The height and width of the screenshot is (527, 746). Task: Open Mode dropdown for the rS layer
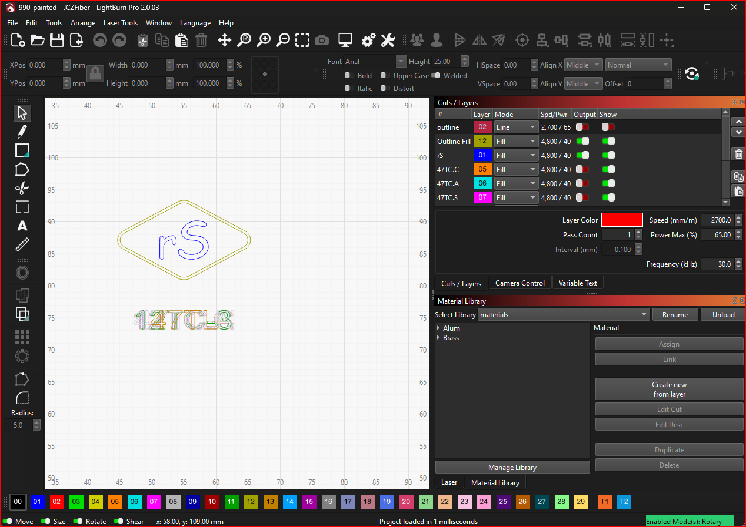coord(516,155)
